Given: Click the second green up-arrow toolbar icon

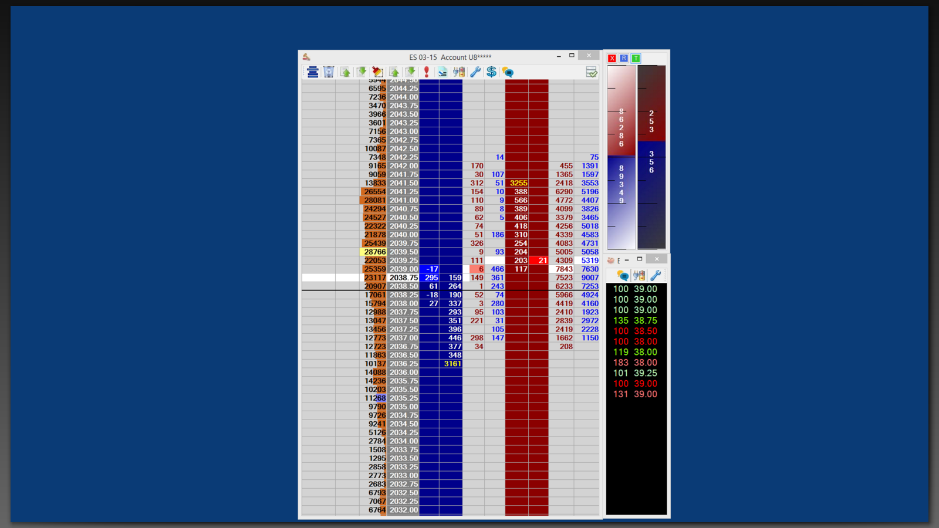Looking at the screenshot, I should tap(394, 72).
